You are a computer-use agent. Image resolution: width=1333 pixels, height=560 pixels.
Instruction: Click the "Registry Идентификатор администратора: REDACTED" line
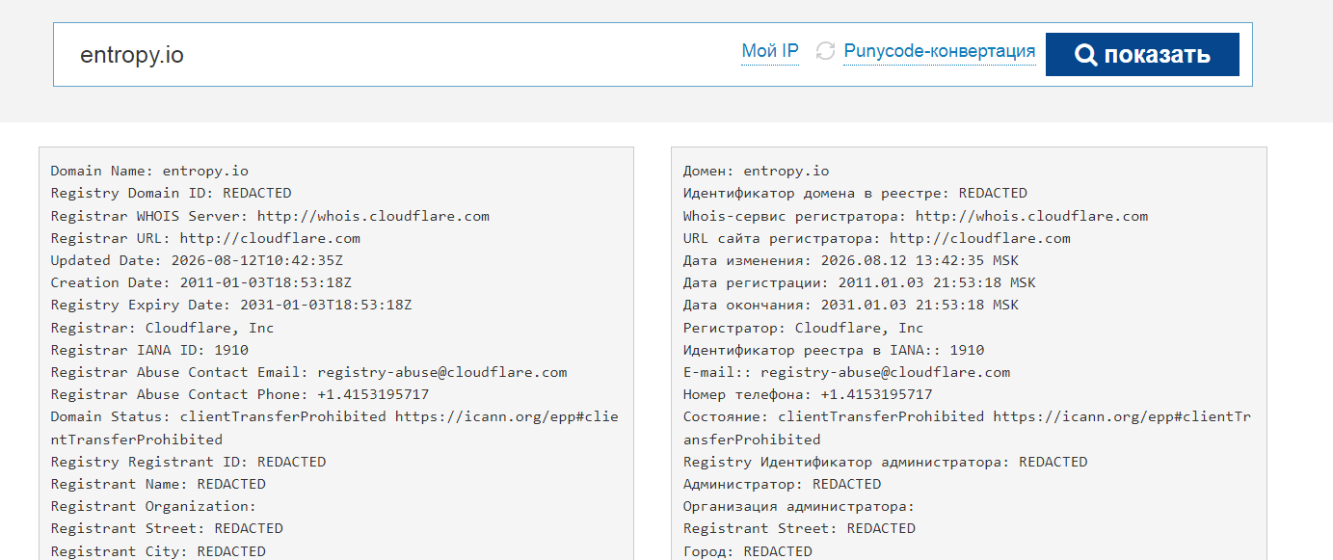[885, 462]
